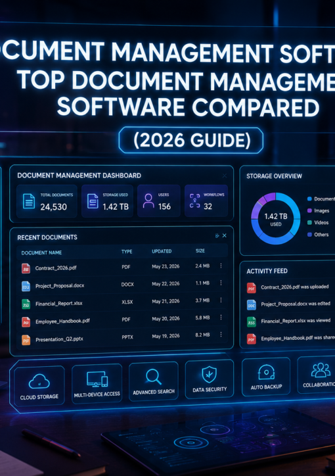This screenshot has height=476, width=335.
Task: Open Contract_2026.pdf in Recent Documents
Action: pyautogui.click(x=56, y=268)
